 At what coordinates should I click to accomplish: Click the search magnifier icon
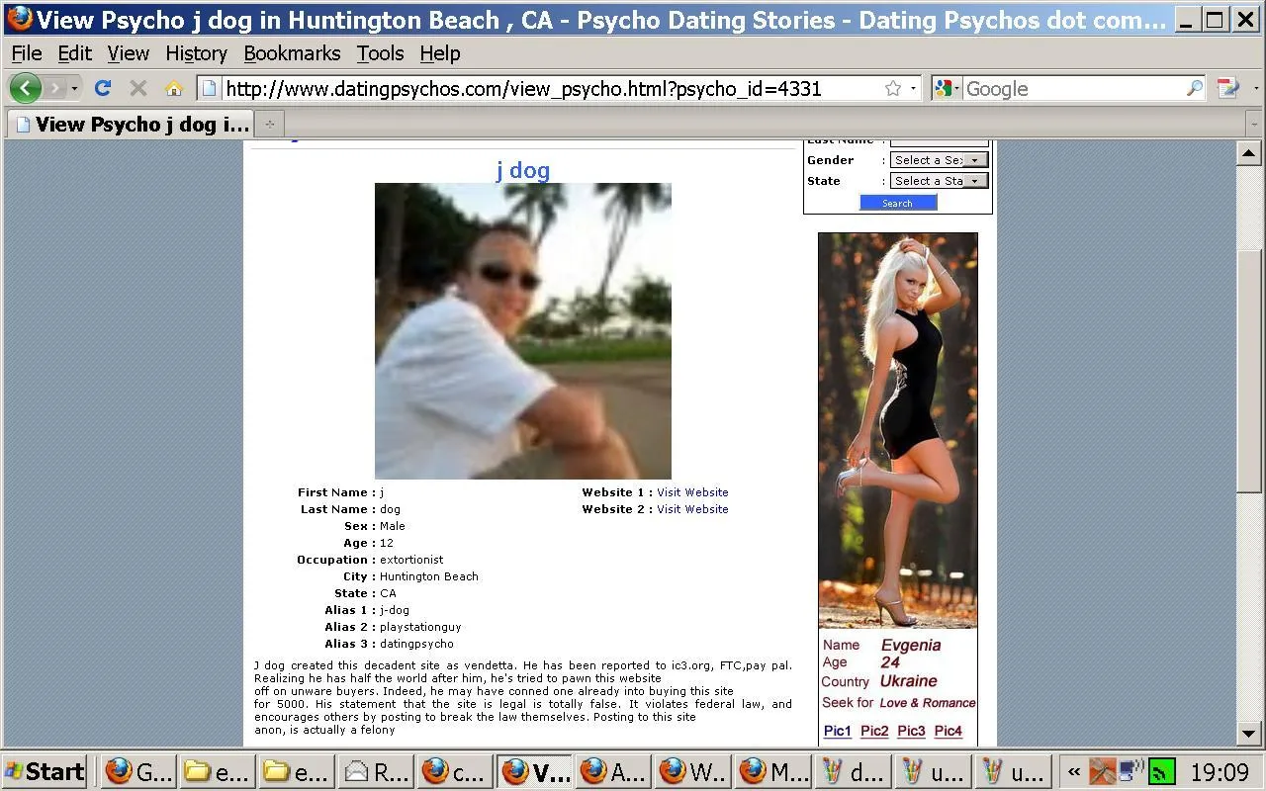click(1195, 88)
